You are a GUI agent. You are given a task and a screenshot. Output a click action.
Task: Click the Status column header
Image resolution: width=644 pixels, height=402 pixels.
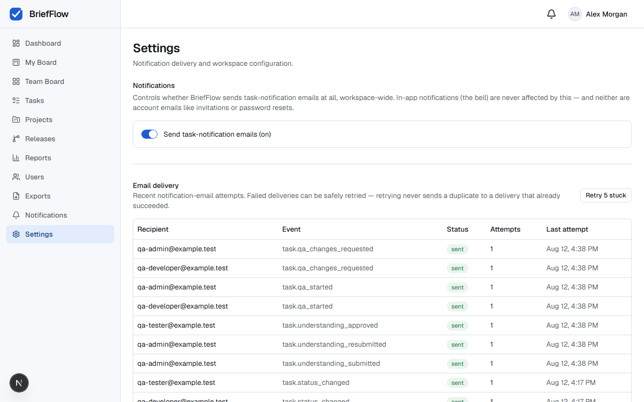pos(457,229)
